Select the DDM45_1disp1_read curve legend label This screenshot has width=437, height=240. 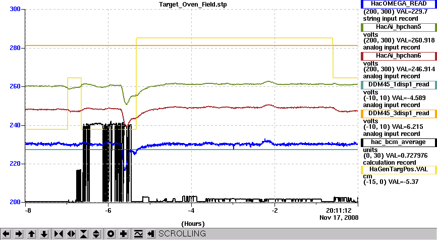coord(399,84)
